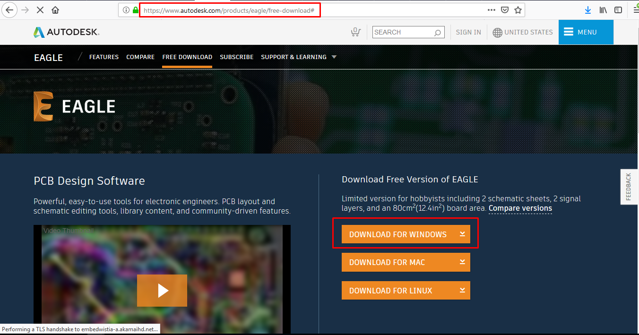
Task: Click DOWNLOAD FOR WINDOWS button
Action: 406,234
